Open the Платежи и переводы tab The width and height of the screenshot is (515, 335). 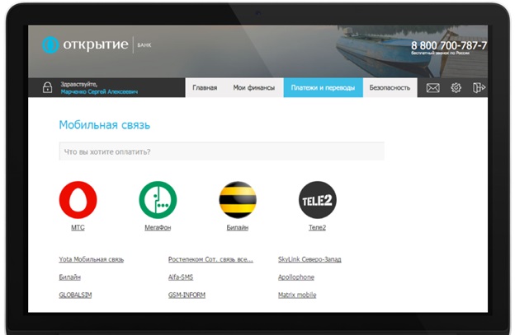324,88
